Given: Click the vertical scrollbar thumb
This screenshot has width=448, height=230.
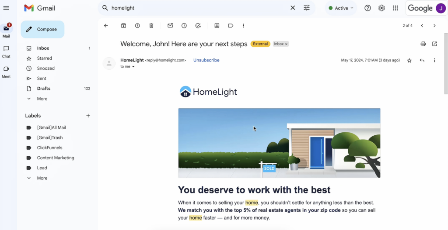Looking at the screenshot, I should pyautogui.click(x=446, y=63).
